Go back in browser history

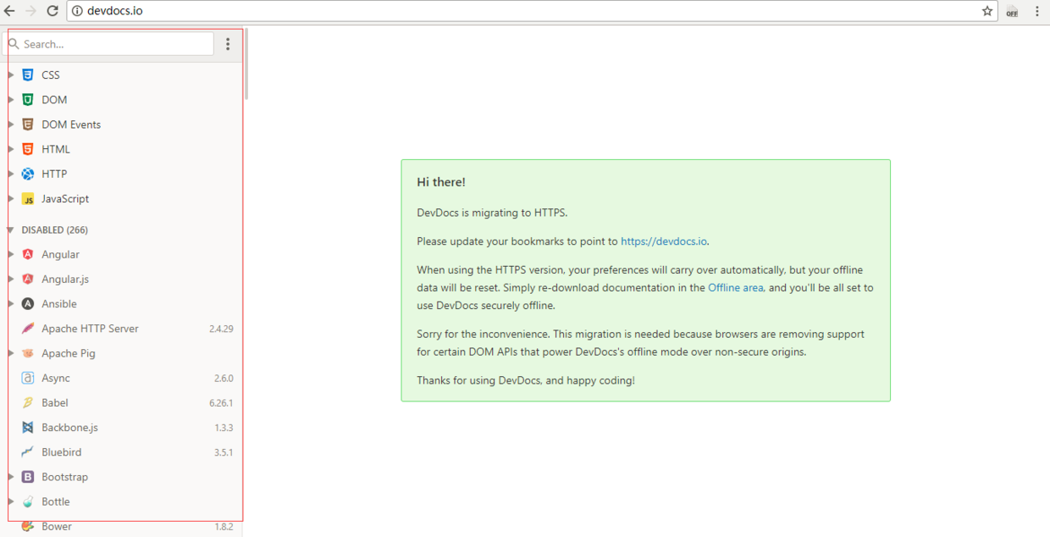pyautogui.click(x=9, y=11)
